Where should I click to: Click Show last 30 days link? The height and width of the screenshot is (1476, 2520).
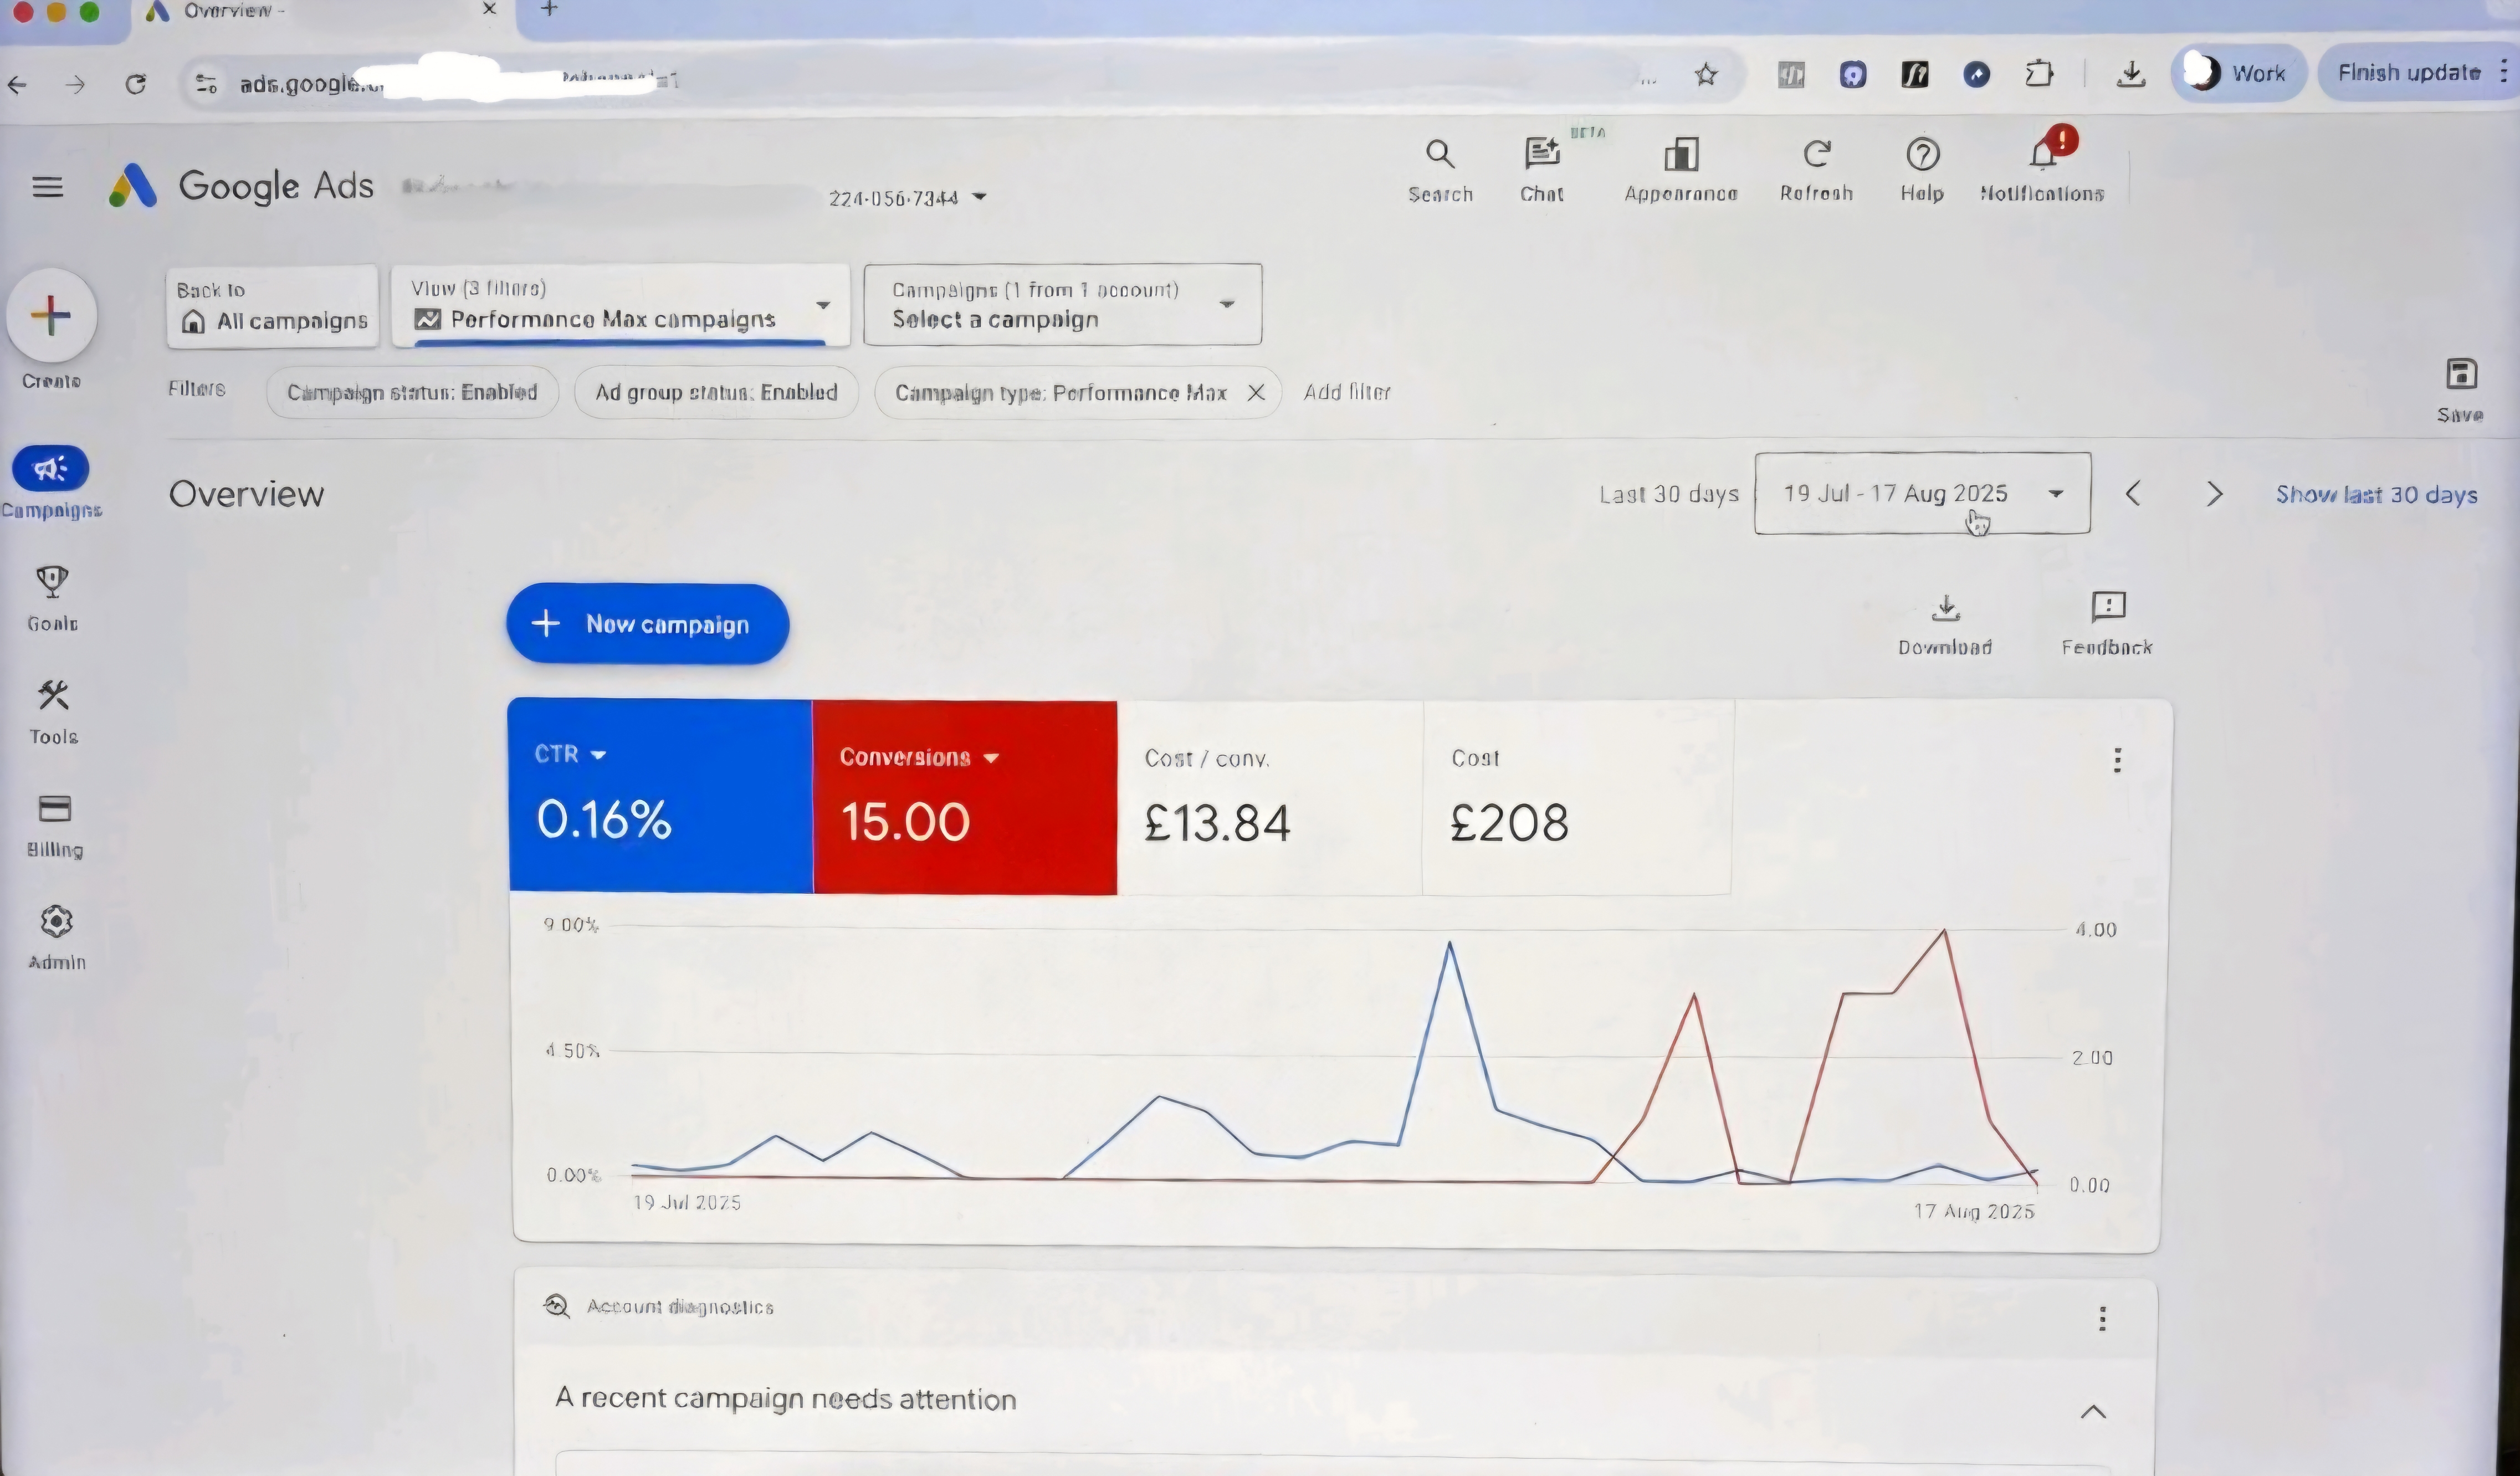tap(2376, 494)
